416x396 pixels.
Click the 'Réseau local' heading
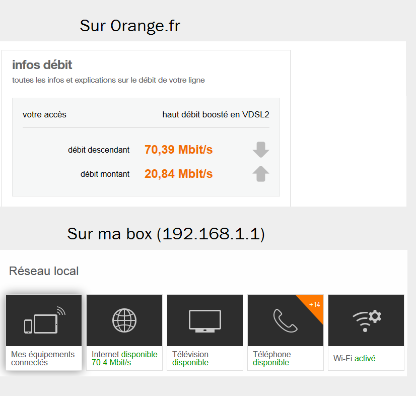[x=44, y=271]
